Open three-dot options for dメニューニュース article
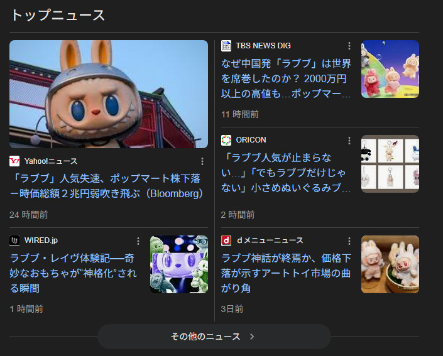 point(349,241)
